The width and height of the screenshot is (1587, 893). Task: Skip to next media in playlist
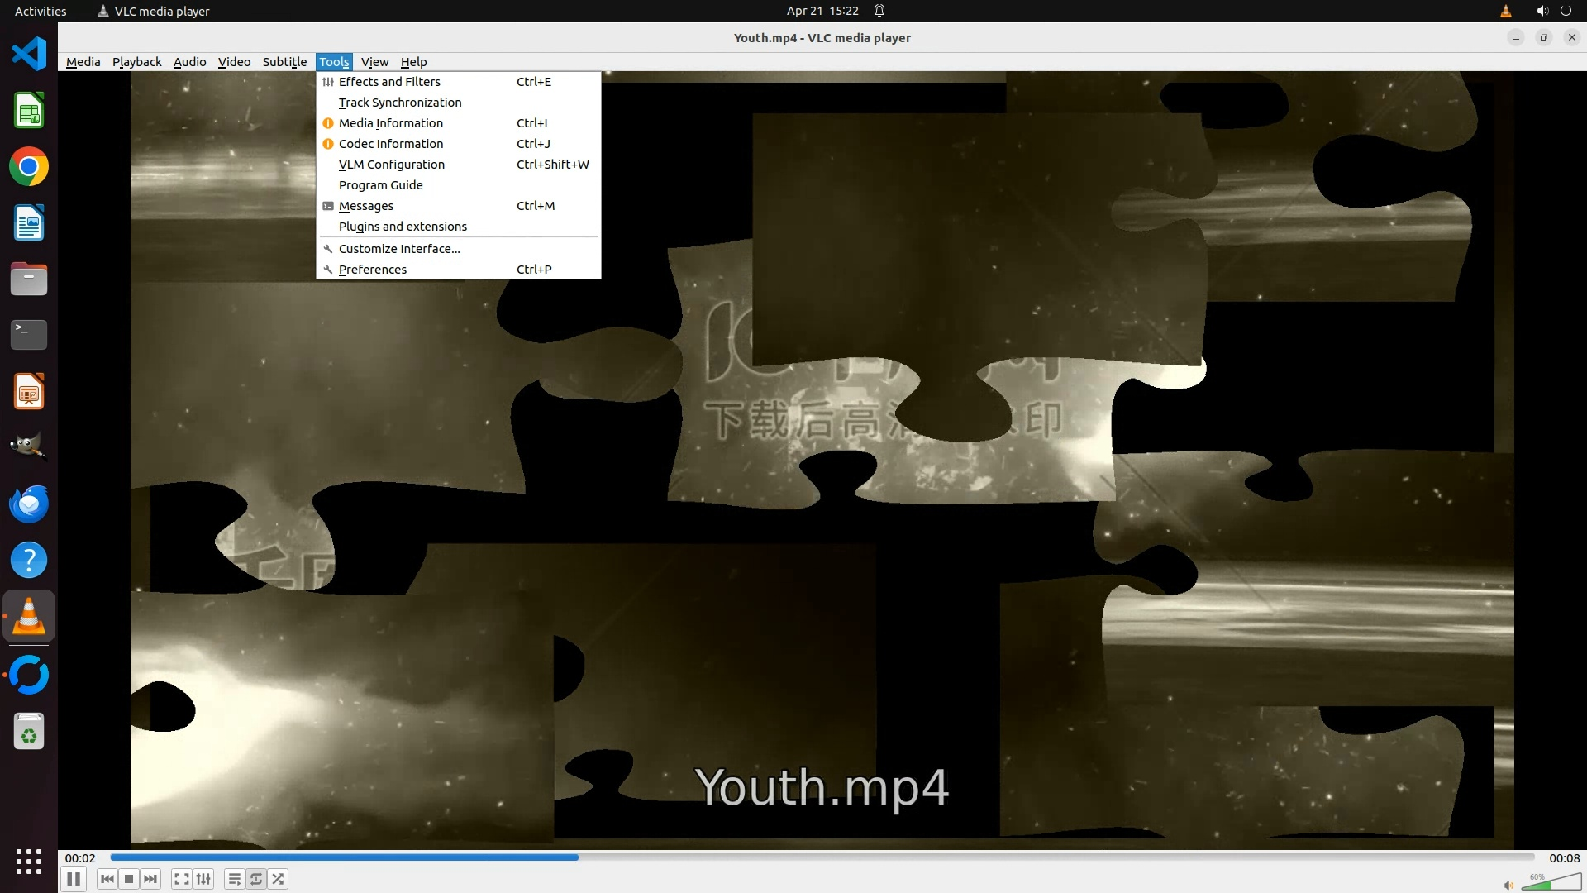150,879
